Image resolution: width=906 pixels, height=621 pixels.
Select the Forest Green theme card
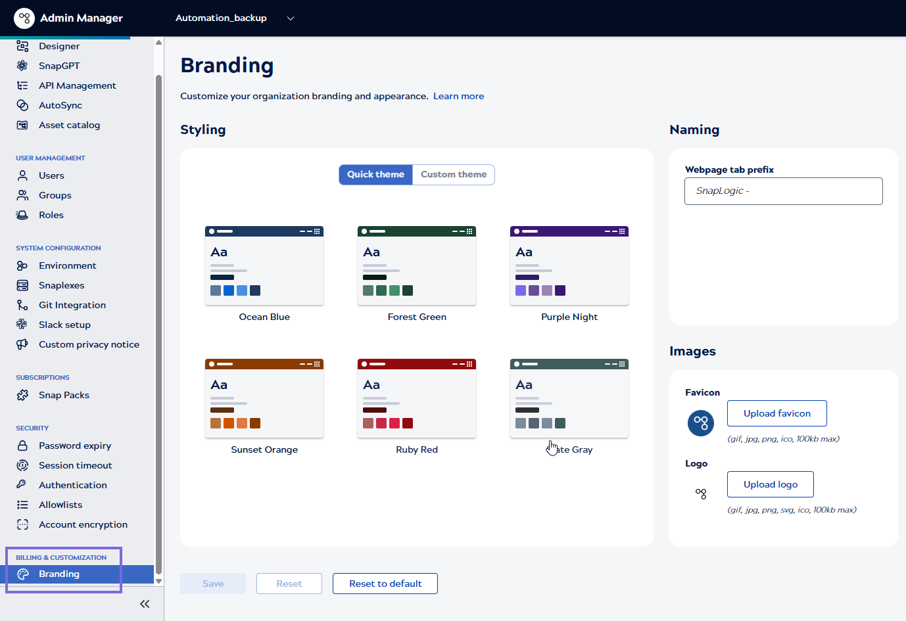click(417, 265)
